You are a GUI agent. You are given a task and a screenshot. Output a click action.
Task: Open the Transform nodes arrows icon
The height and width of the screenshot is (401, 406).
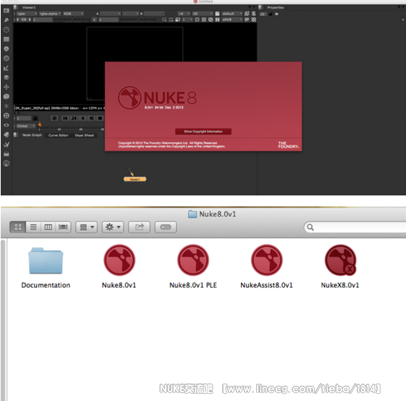(x=7, y=87)
